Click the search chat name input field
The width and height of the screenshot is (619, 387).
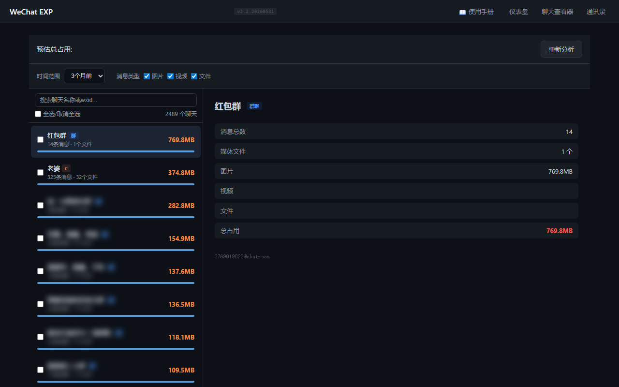(x=116, y=100)
